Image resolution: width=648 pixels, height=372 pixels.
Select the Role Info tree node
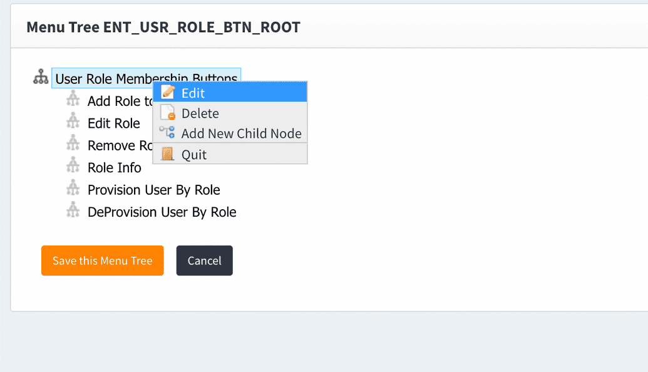[x=114, y=167]
